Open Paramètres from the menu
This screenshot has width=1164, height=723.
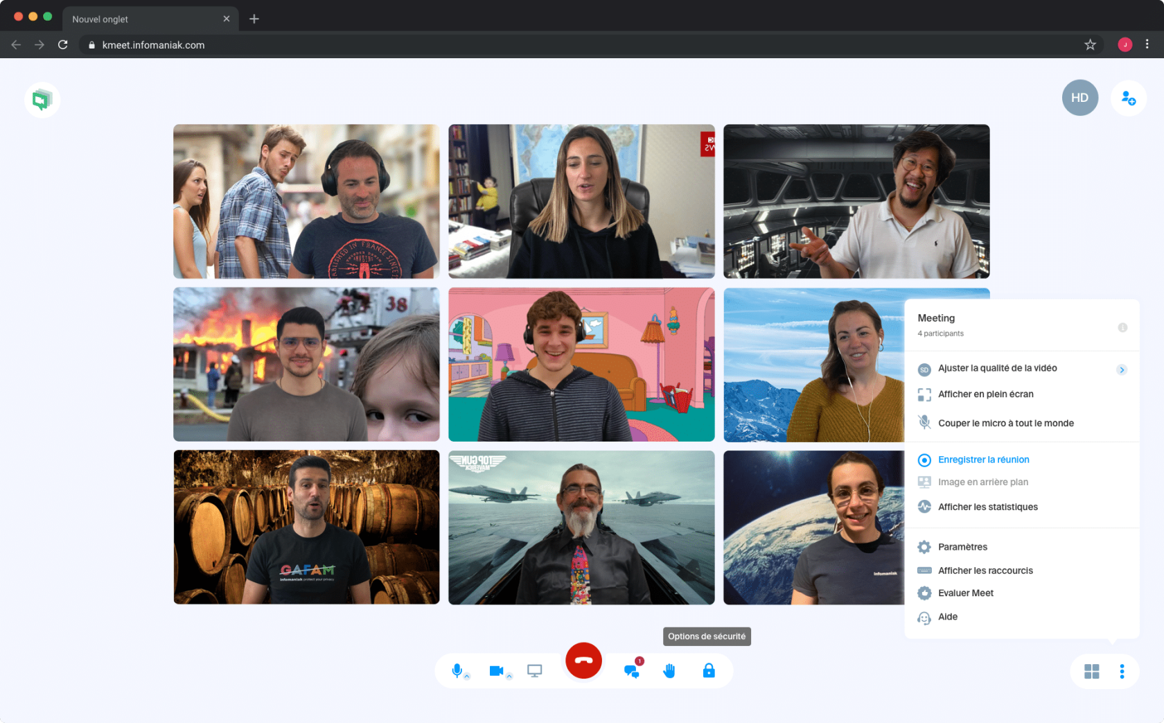[x=962, y=547]
